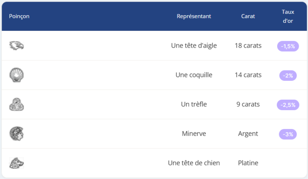This screenshot has width=308, height=179.
Task: Click the -2,5% rate badge
Action: click(x=288, y=105)
